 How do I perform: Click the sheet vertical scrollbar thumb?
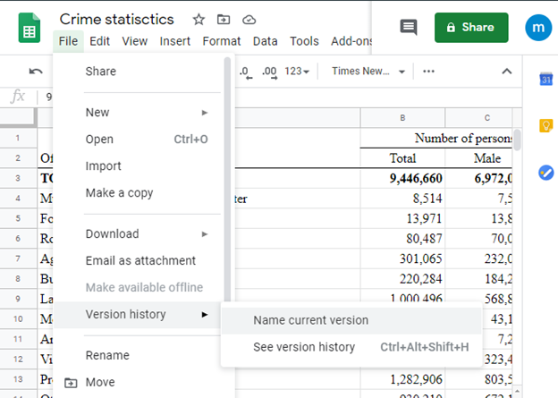point(518,140)
